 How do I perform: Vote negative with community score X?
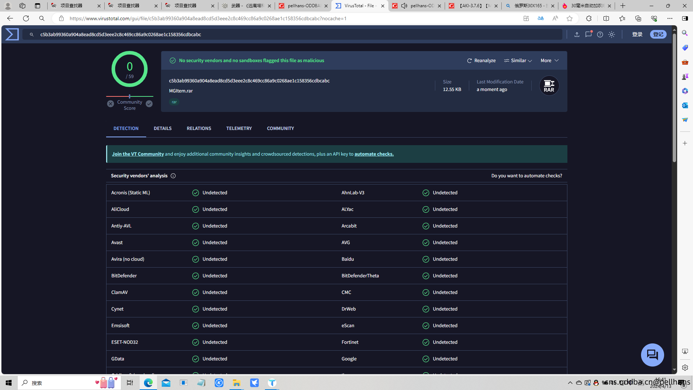click(x=110, y=104)
